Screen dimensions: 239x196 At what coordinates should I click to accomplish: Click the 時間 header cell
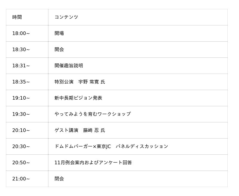coord(17,17)
